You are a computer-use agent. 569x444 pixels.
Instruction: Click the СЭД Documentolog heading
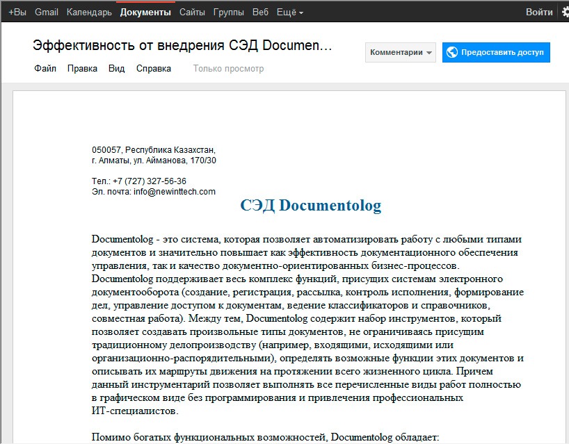(x=311, y=205)
